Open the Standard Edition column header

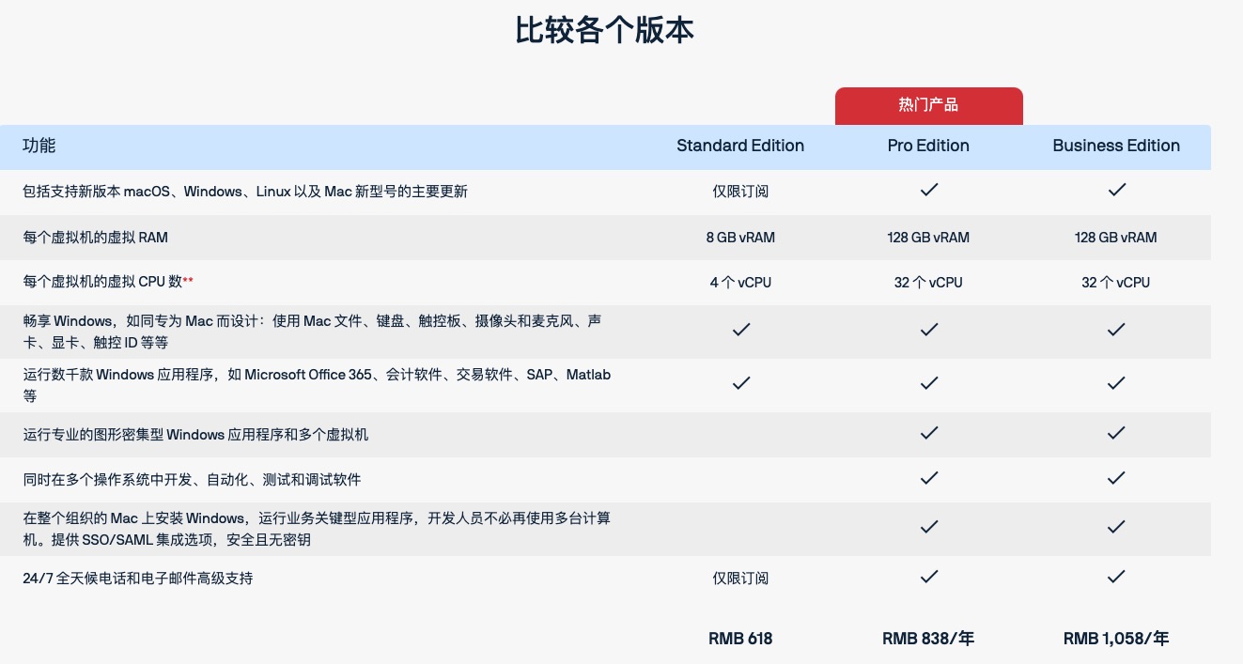(x=740, y=147)
